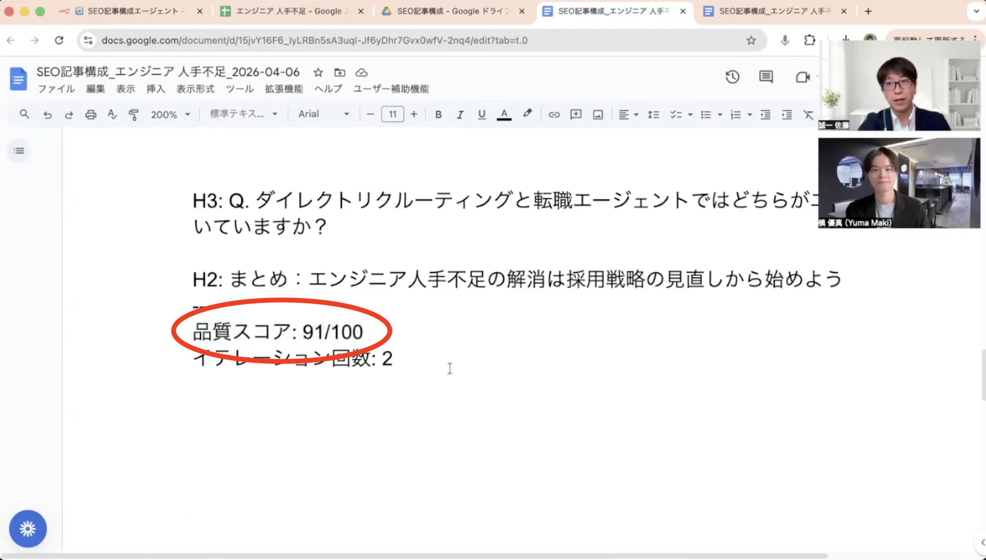Screen dimensions: 986x560
Task: Open the 挿入 menu
Action: (156, 89)
